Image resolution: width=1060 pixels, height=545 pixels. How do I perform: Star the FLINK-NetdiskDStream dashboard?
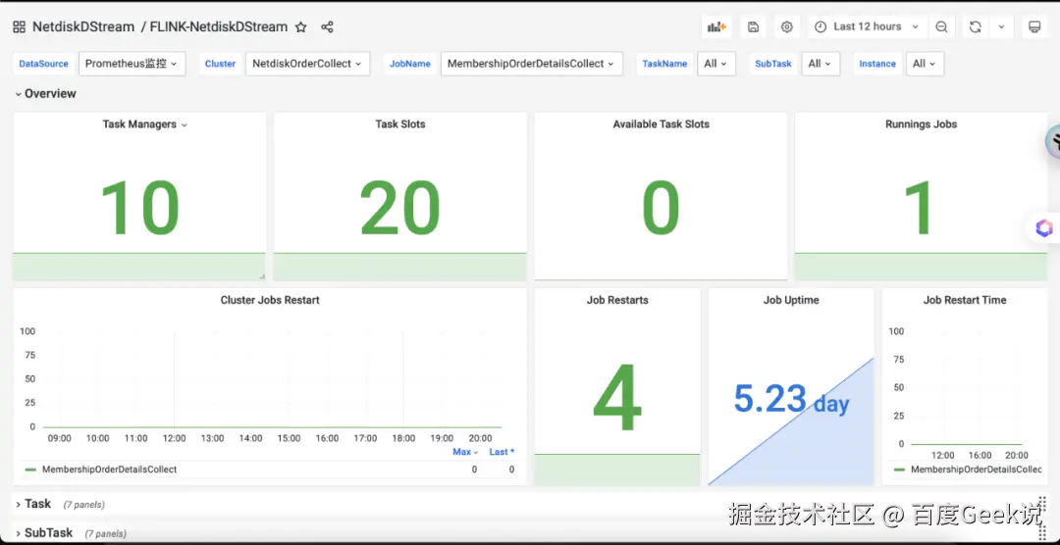[x=301, y=27]
